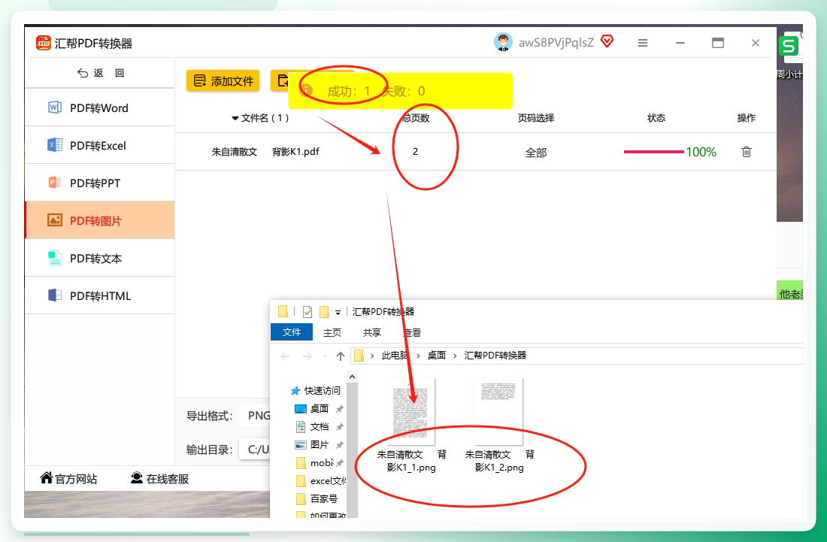Switch to the 主页 ribbon tab
The height and width of the screenshot is (542, 827).
(x=332, y=333)
